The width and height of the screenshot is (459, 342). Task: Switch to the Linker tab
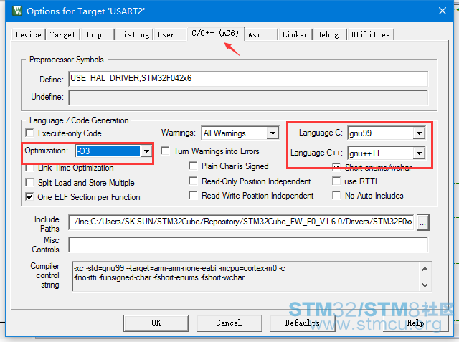pos(295,34)
